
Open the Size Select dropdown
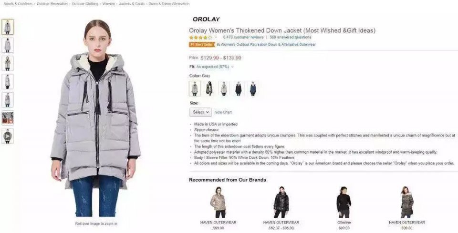[x=200, y=112]
